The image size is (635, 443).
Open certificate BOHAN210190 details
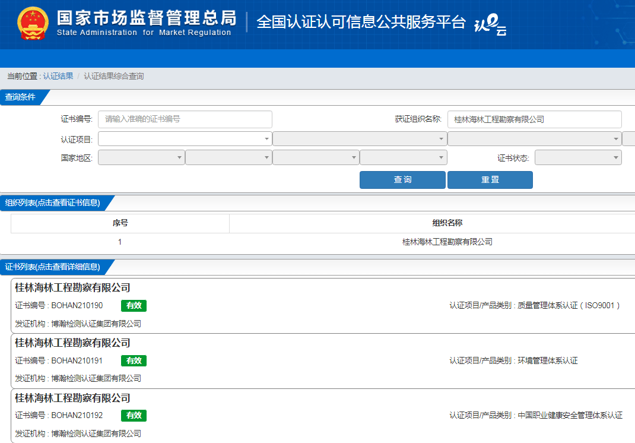(x=323, y=306)
